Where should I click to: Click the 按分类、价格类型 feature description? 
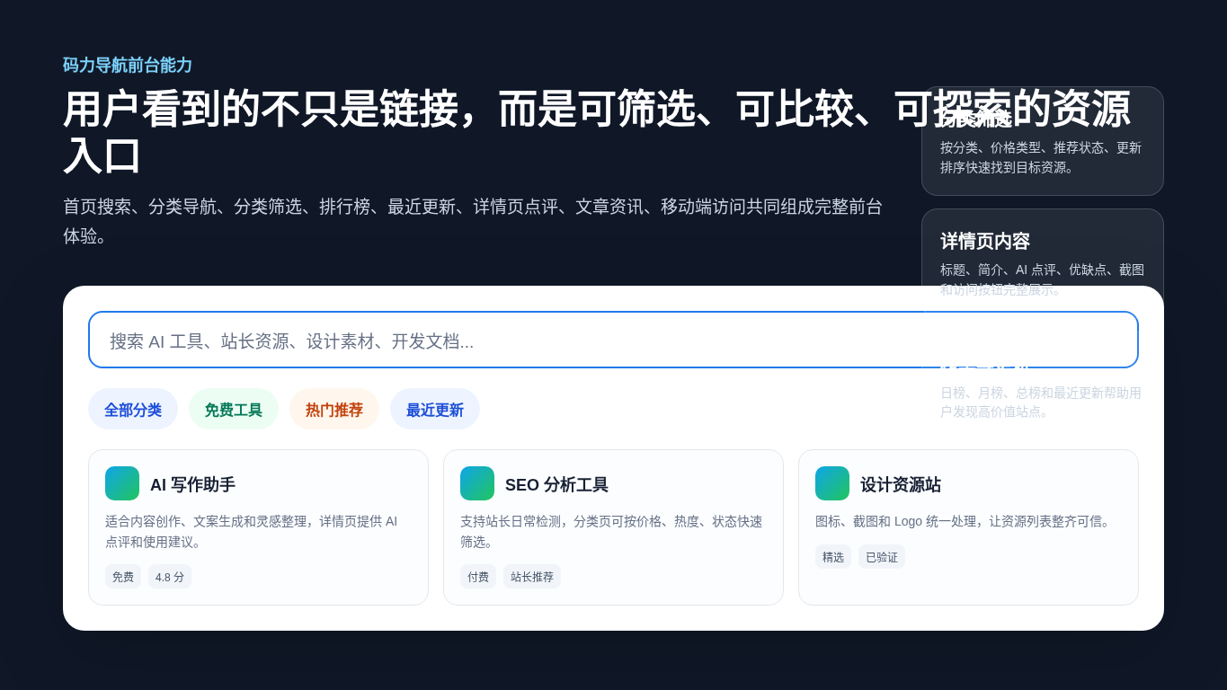1041,157
